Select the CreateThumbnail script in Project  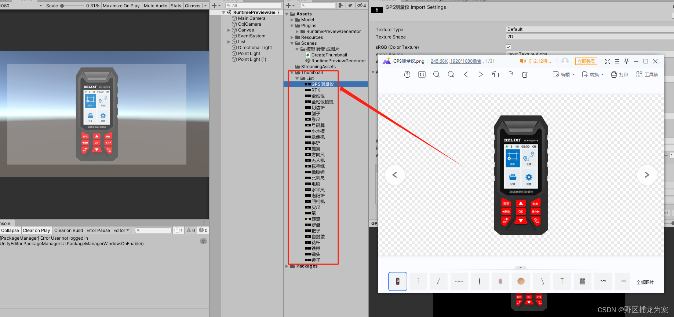(329, 55)
